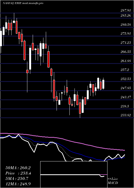Click the '<<Live MACD' label
The width and height of the screenshot is (134, 188).
[113, 181]
